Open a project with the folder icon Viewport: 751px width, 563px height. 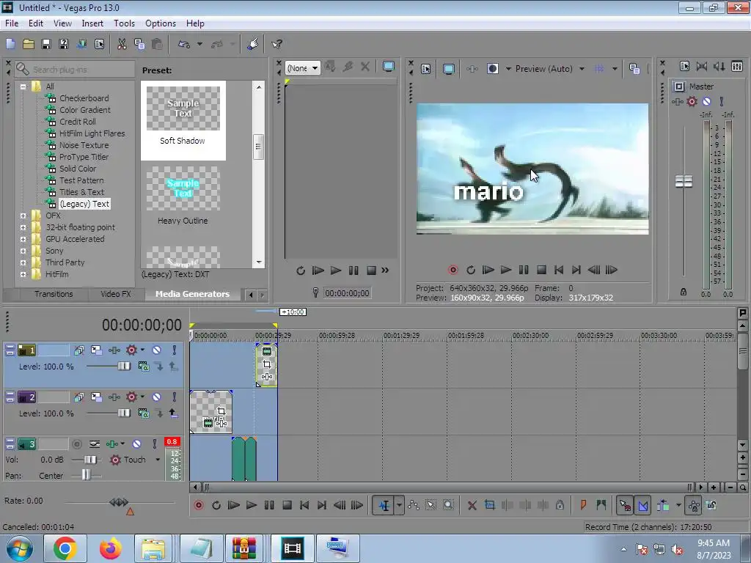[x=29, y=44]
